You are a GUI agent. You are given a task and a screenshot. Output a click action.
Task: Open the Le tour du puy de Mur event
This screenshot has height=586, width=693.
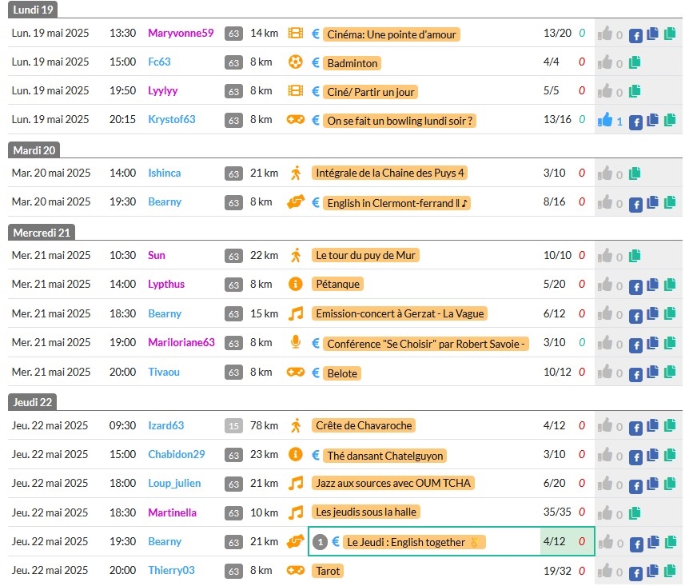point(366,256)
